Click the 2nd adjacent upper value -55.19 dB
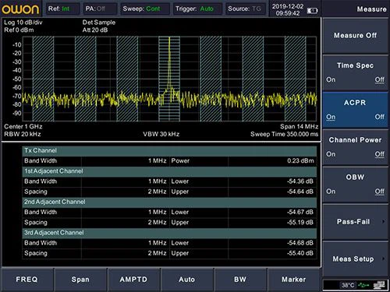The image size is (390, 292). 300,222
